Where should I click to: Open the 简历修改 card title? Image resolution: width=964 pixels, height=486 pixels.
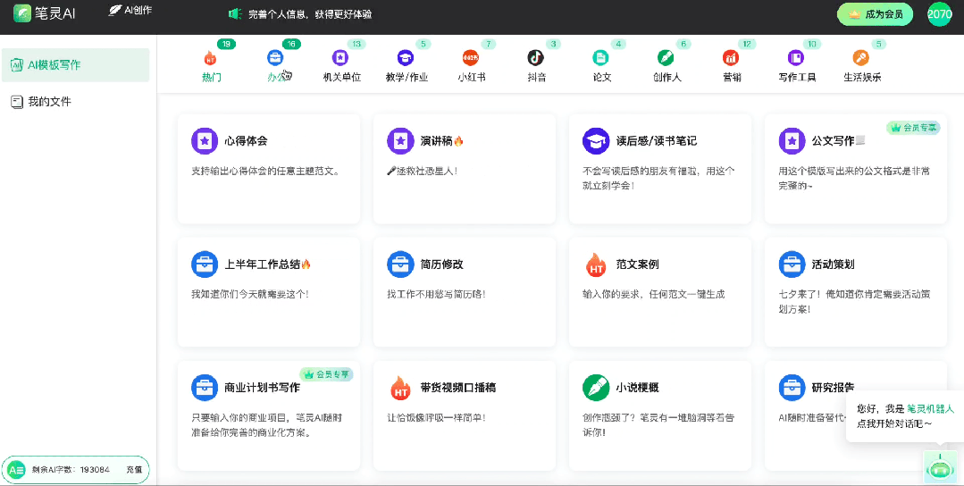(441, 264)
